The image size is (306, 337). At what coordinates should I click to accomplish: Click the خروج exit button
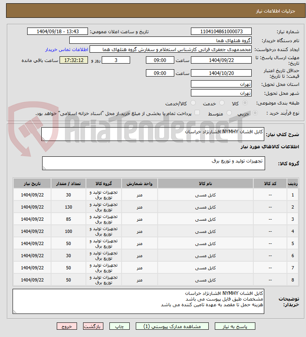(x=67, y=326)
